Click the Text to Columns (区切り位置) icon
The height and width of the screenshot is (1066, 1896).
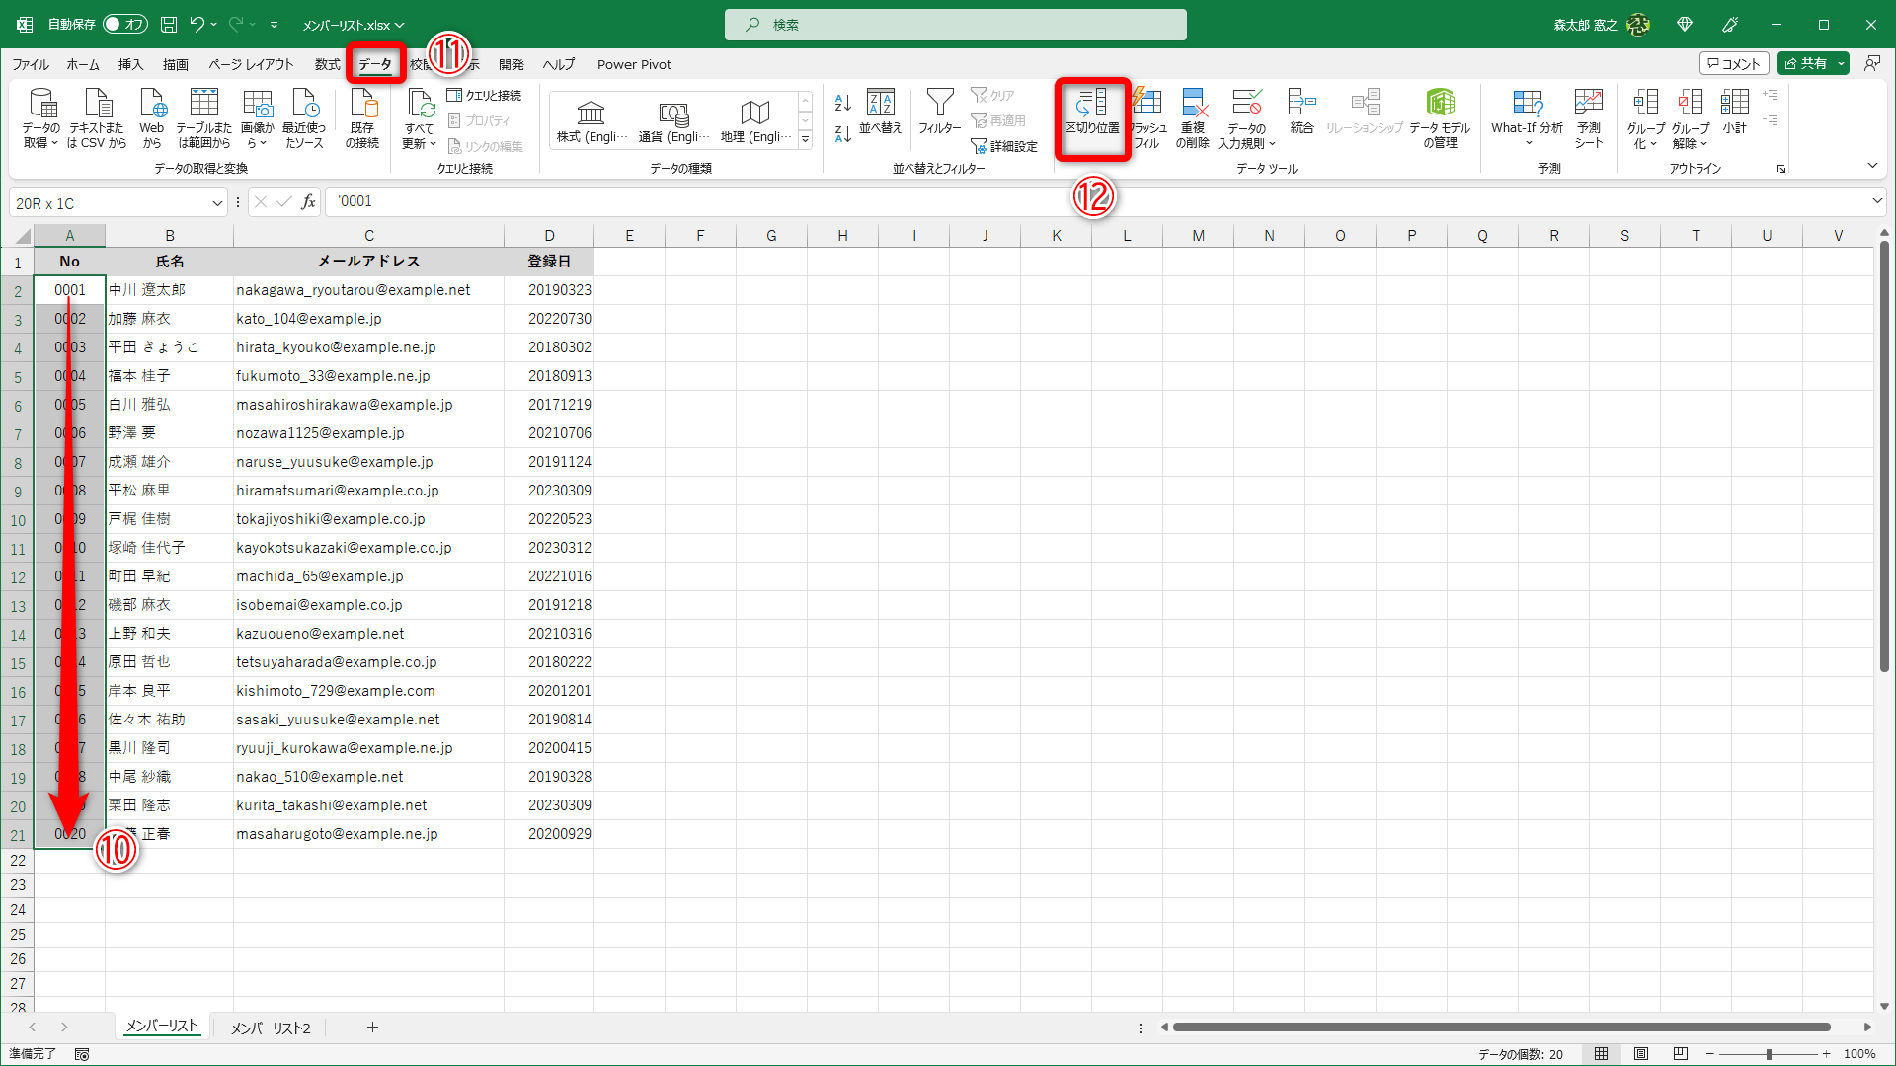pos(1091,114)
